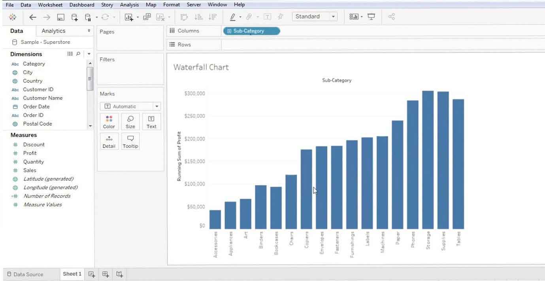The image size is (545, 281).
Task: Toggle the search field in Dimensions pane
Action: (x=77, y=54)
